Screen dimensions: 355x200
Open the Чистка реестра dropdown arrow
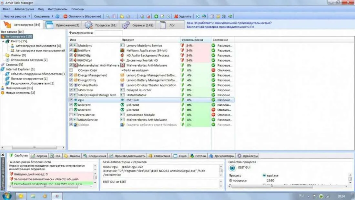[x=29, y=16]
